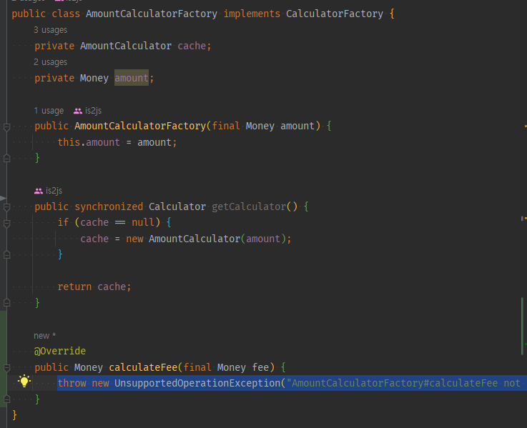Click getCalculator closing brace fold marker
Image resolution: width=527 pixels, height=428 pixels.
coord(6,303)
